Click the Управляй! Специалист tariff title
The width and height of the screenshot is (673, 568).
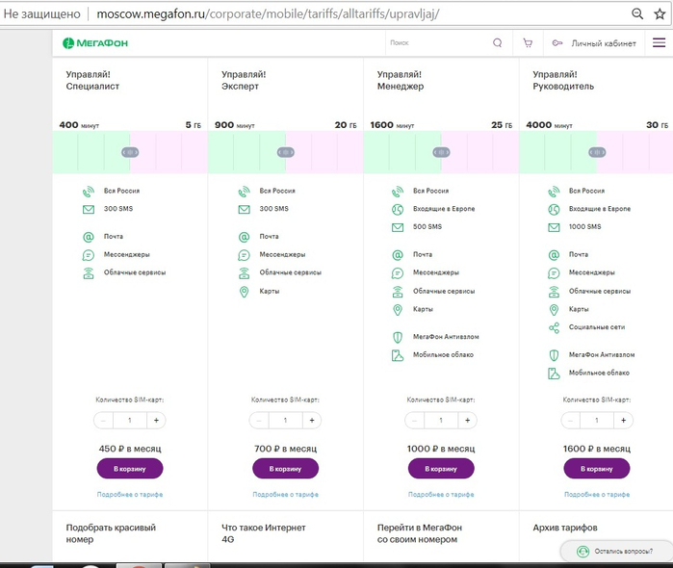[92, 80]
